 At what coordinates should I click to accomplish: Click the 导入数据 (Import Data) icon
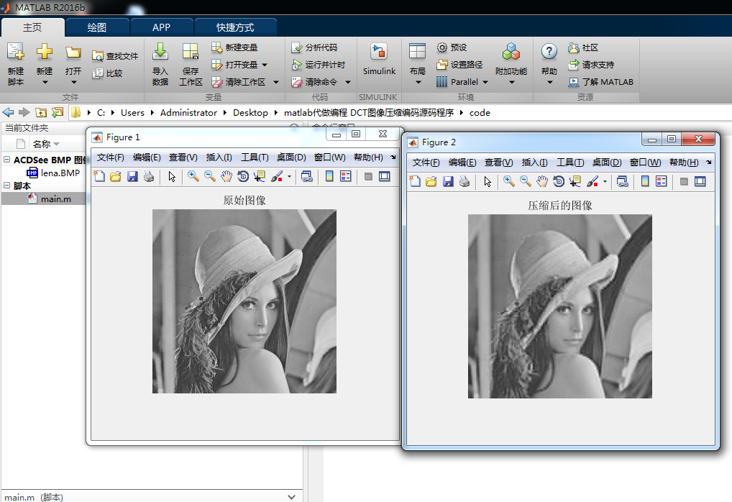coord(160,53)
